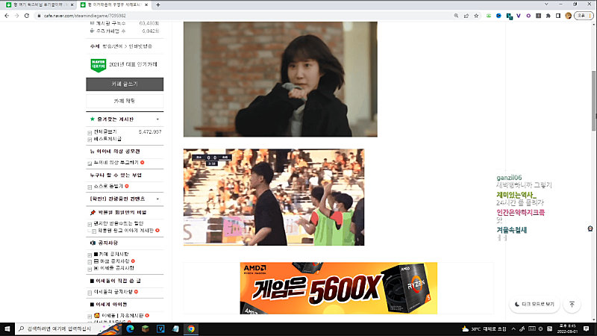Toggle dark mode view button
597x336 pixels.
pyautogui.click(x=534, y=305)
